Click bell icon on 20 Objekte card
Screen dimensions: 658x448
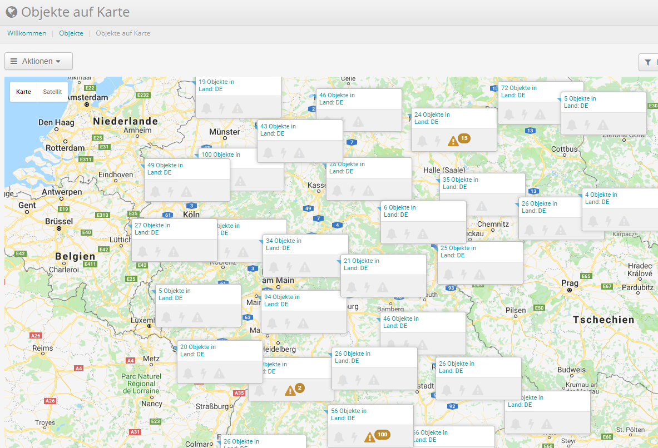pos(188,374)
